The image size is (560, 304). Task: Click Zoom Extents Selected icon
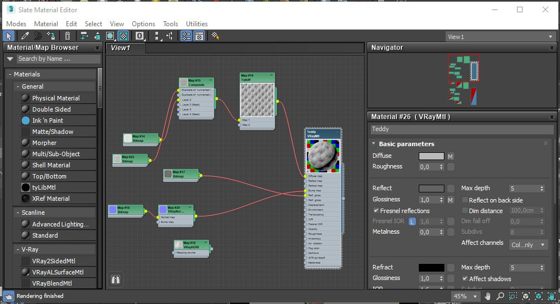539,296
